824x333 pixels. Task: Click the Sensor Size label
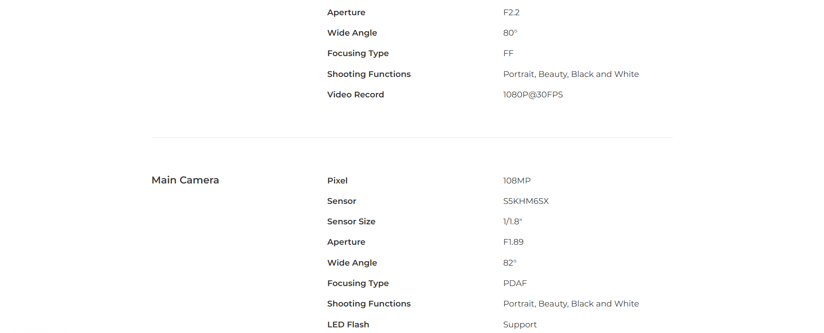351,222
